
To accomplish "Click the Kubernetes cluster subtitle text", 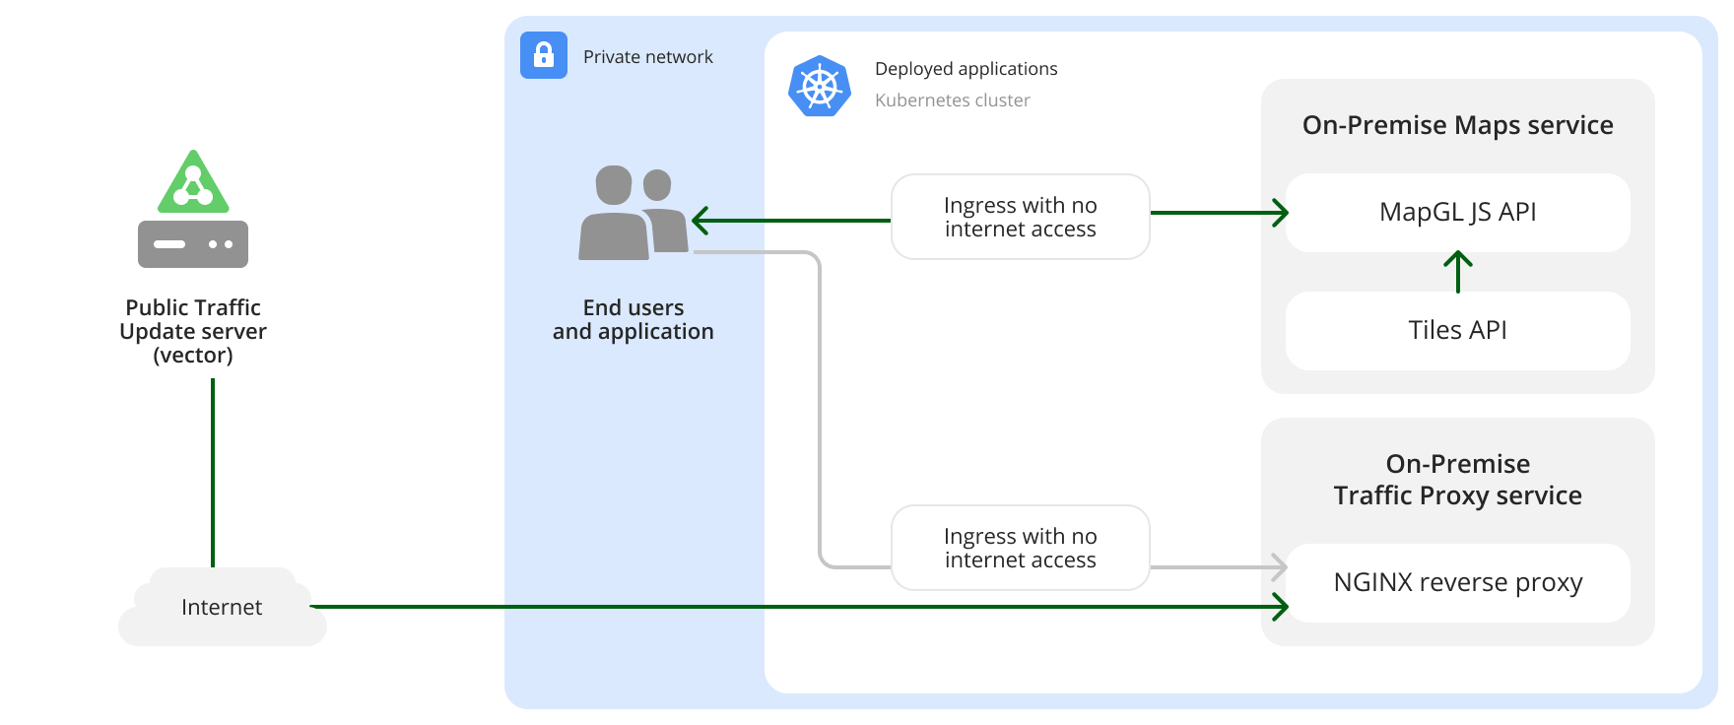I will (x=953, y=100).
